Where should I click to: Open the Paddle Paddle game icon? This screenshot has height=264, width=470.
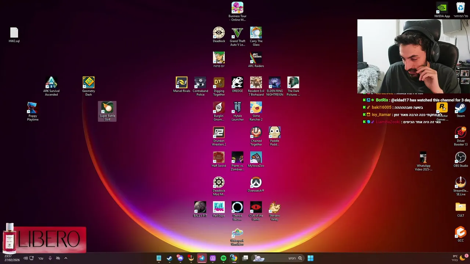coord(275,136)
